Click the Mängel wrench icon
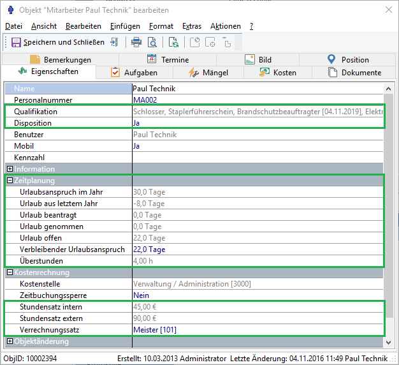Image resolution: width=399 pixels, height=365 pixels. [194, 73]
